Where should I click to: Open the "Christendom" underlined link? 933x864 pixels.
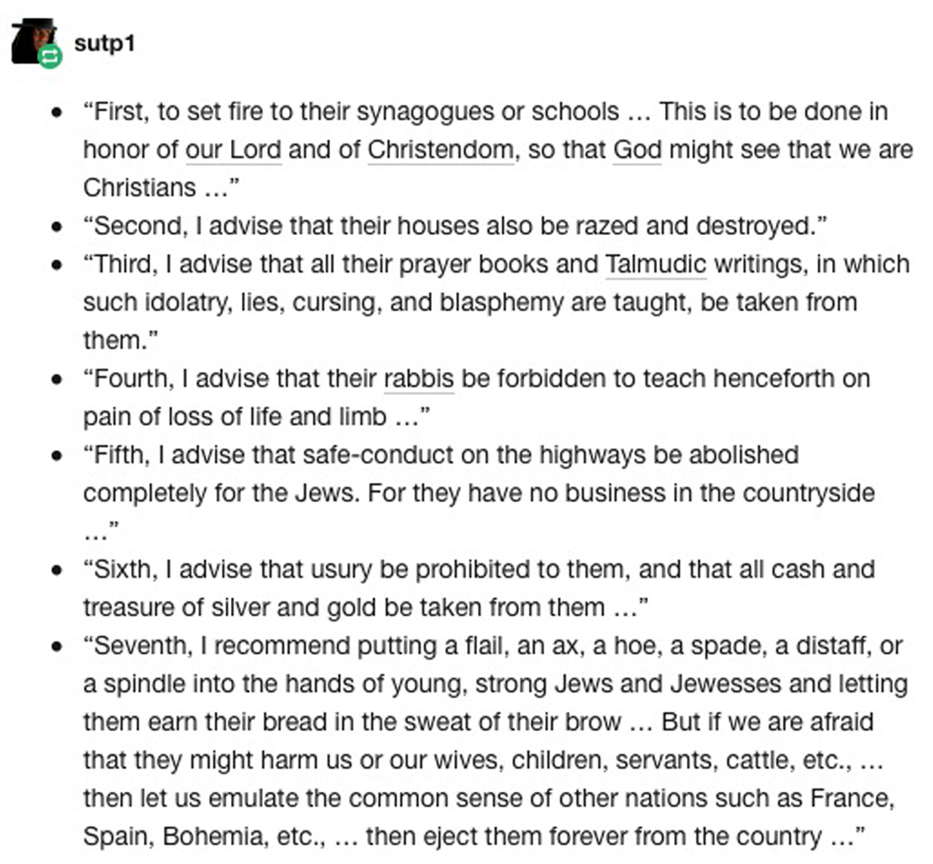441,150
